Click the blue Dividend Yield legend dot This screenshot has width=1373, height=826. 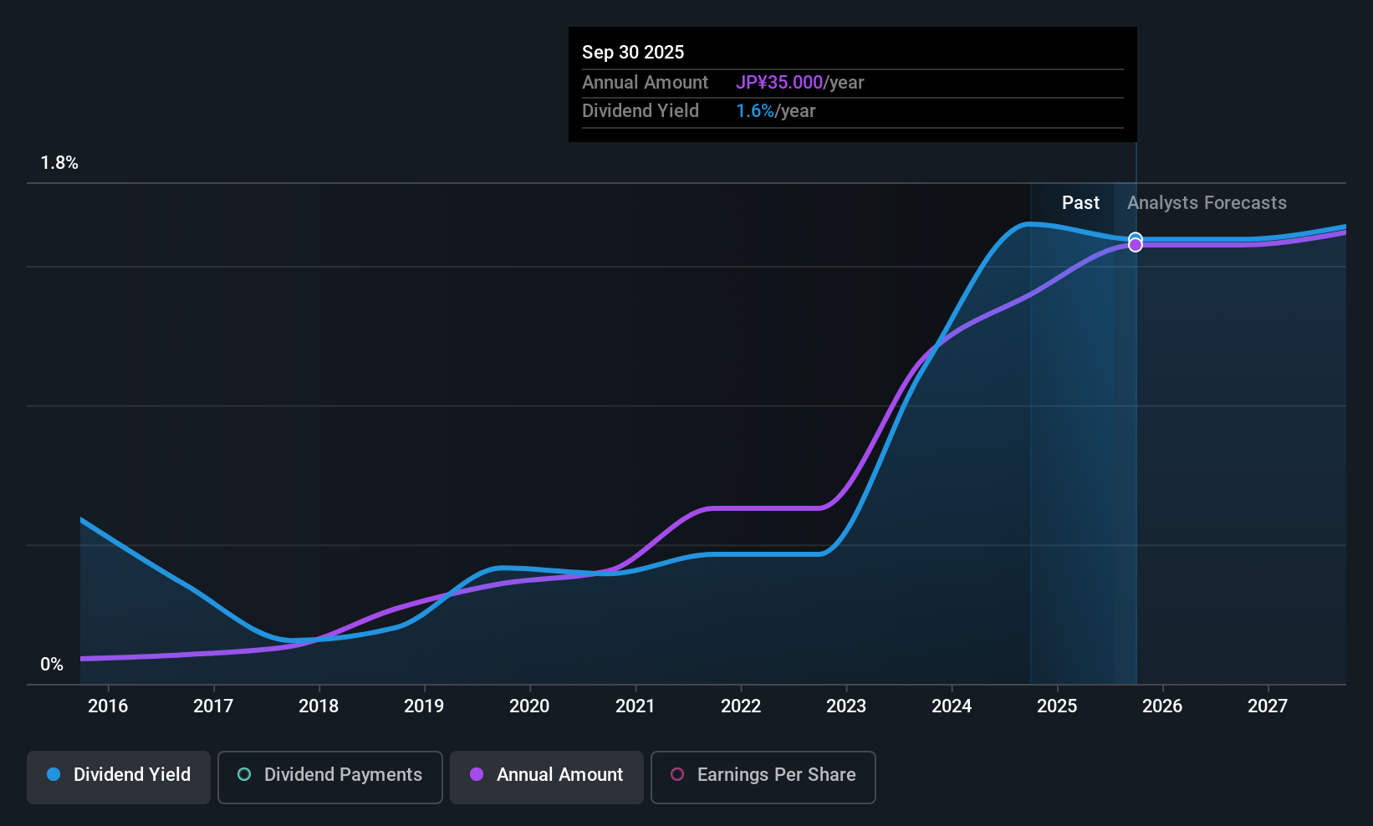pos(54,774)
